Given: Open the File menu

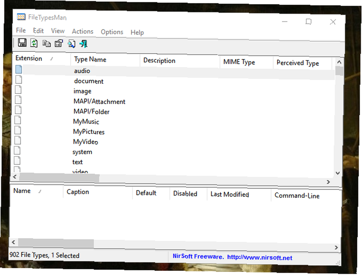Looking at the screenshot, I should (21, 30).
